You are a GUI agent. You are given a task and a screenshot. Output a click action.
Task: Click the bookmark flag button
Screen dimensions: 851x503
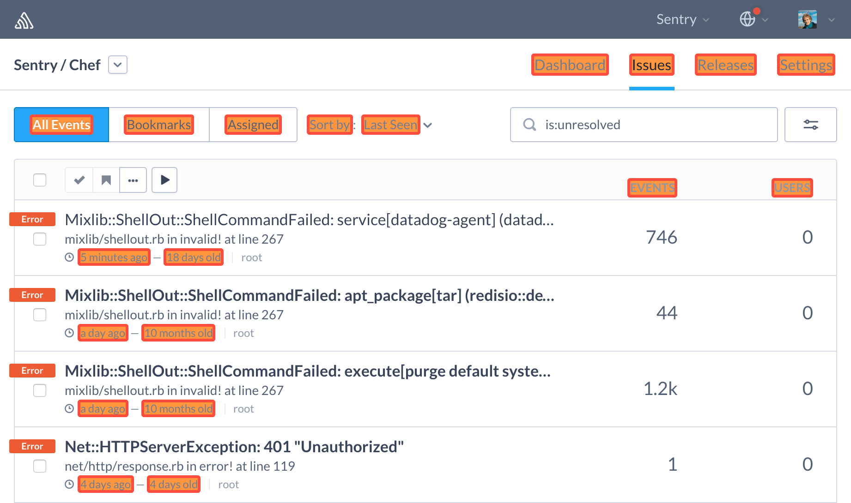106,180
